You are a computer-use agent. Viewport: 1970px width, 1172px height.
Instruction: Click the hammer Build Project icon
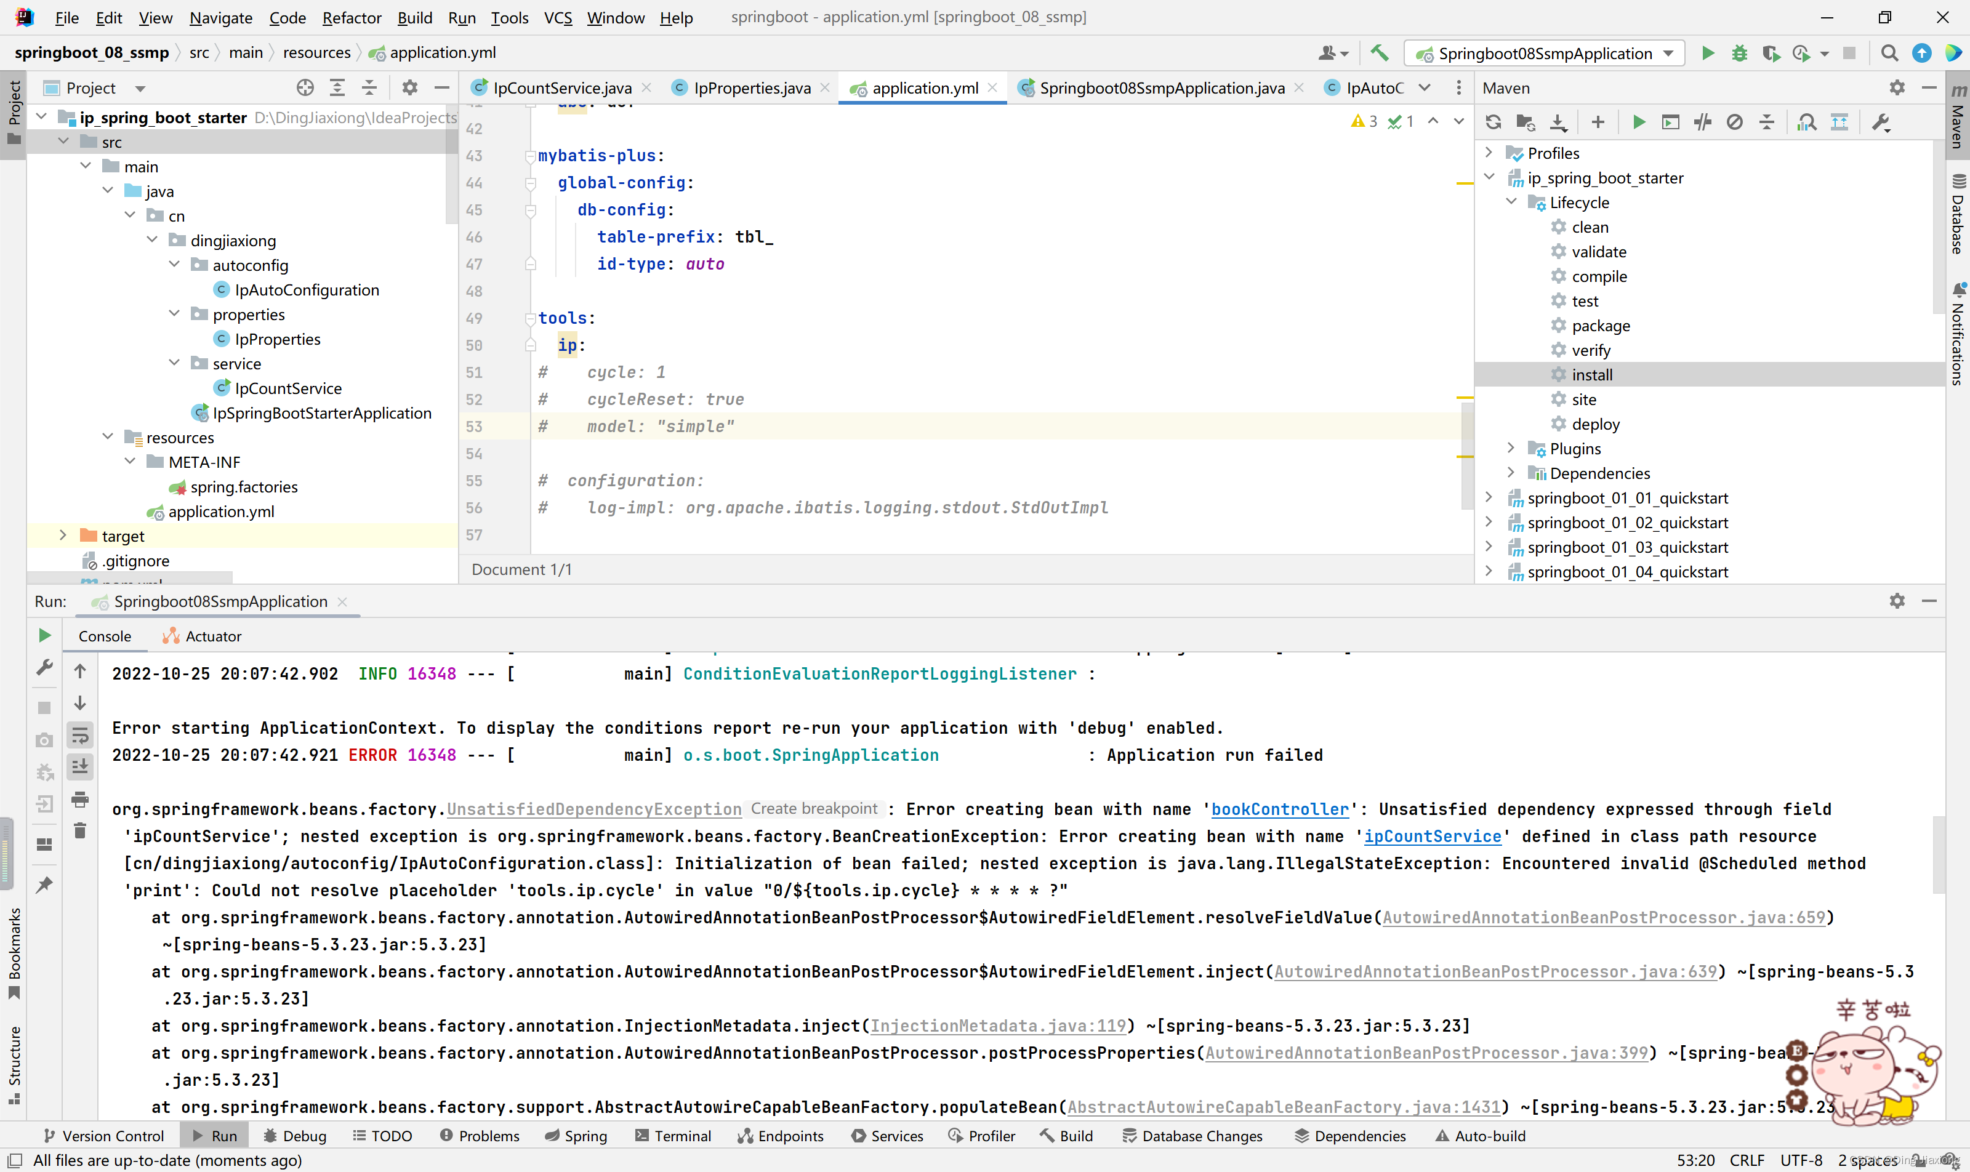tap(1379, 53)
